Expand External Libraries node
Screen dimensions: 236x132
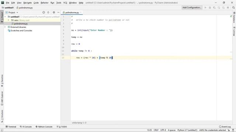5,27
